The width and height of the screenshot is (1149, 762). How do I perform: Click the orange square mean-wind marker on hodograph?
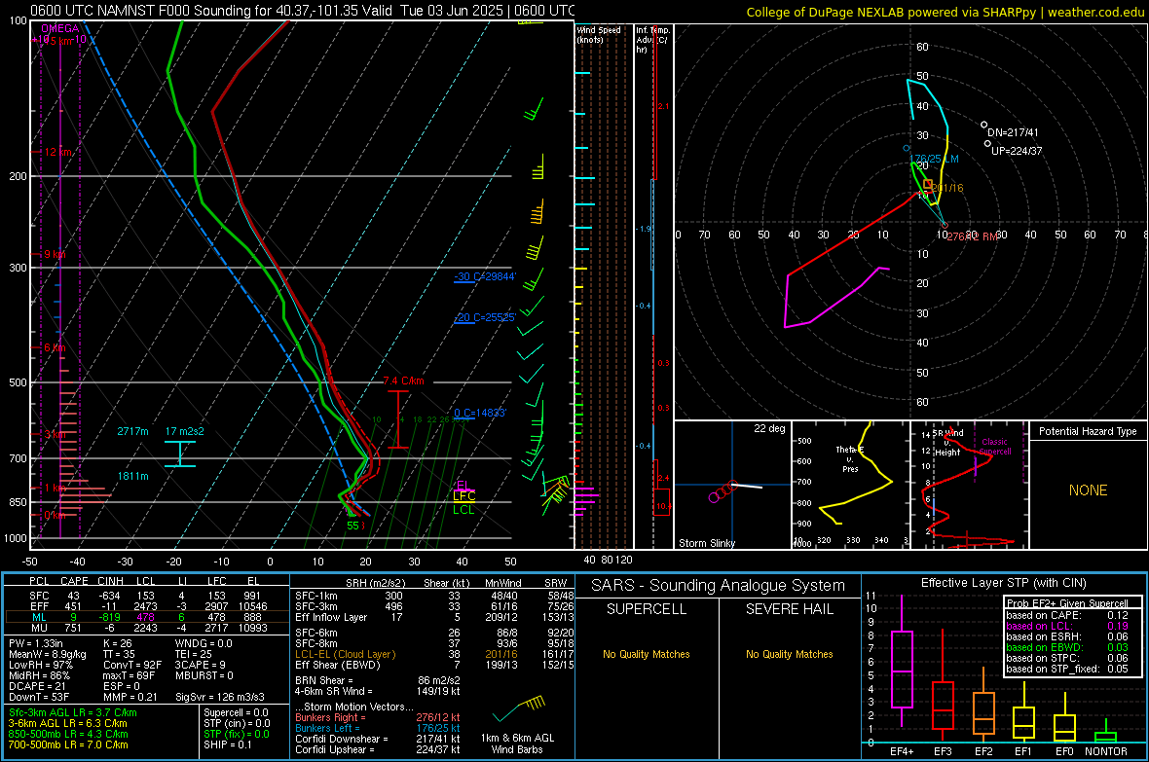(x=928, y=184)
